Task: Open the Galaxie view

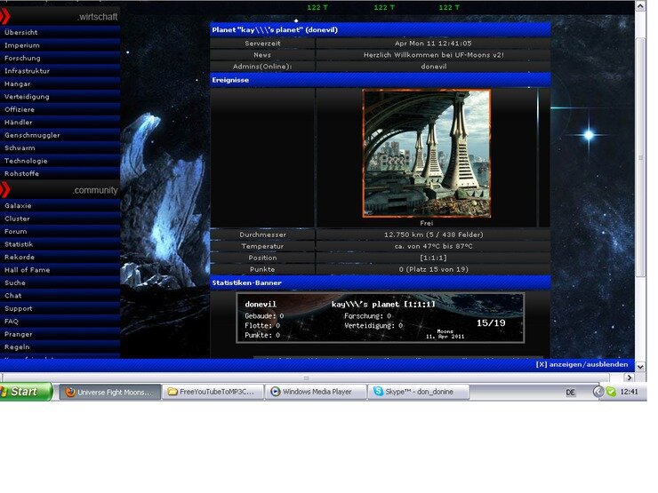Action: point(18,205)
